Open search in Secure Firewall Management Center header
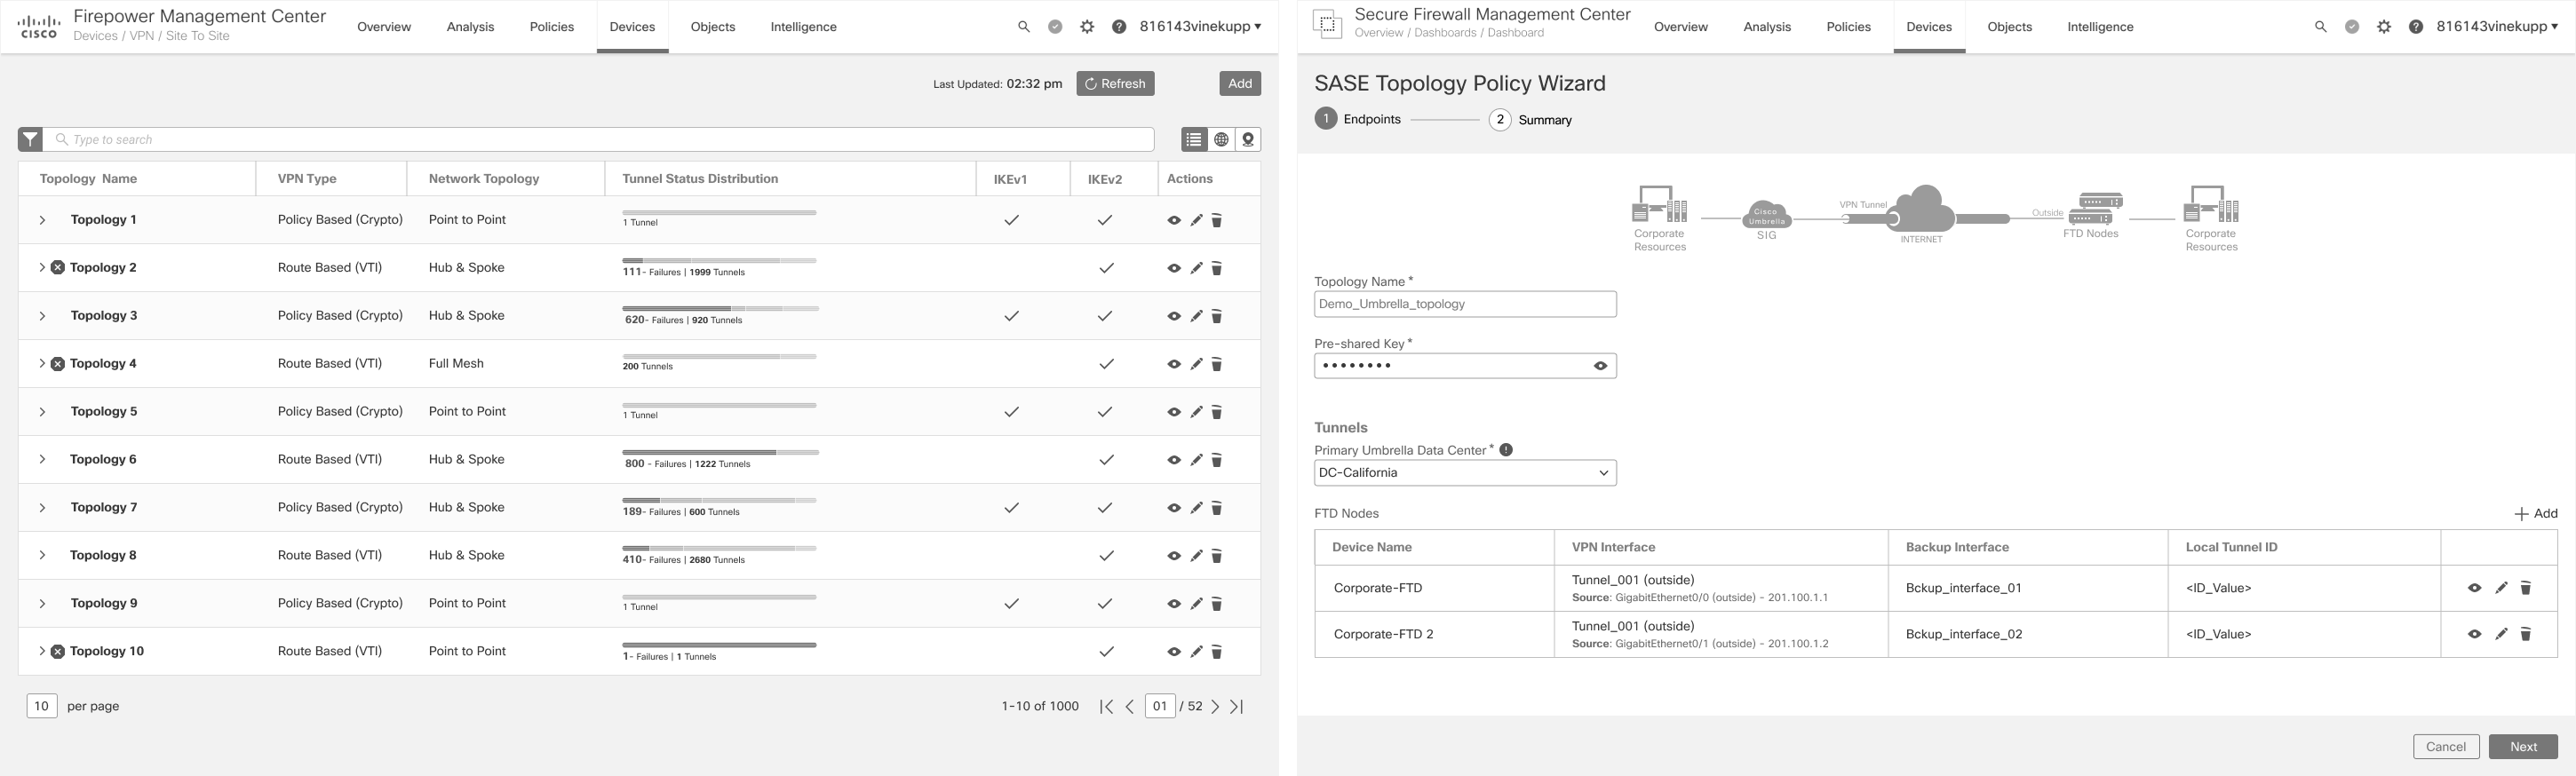 2320,27
